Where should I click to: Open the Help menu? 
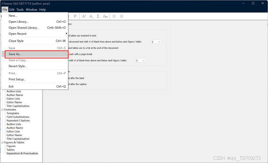(43, 10)
